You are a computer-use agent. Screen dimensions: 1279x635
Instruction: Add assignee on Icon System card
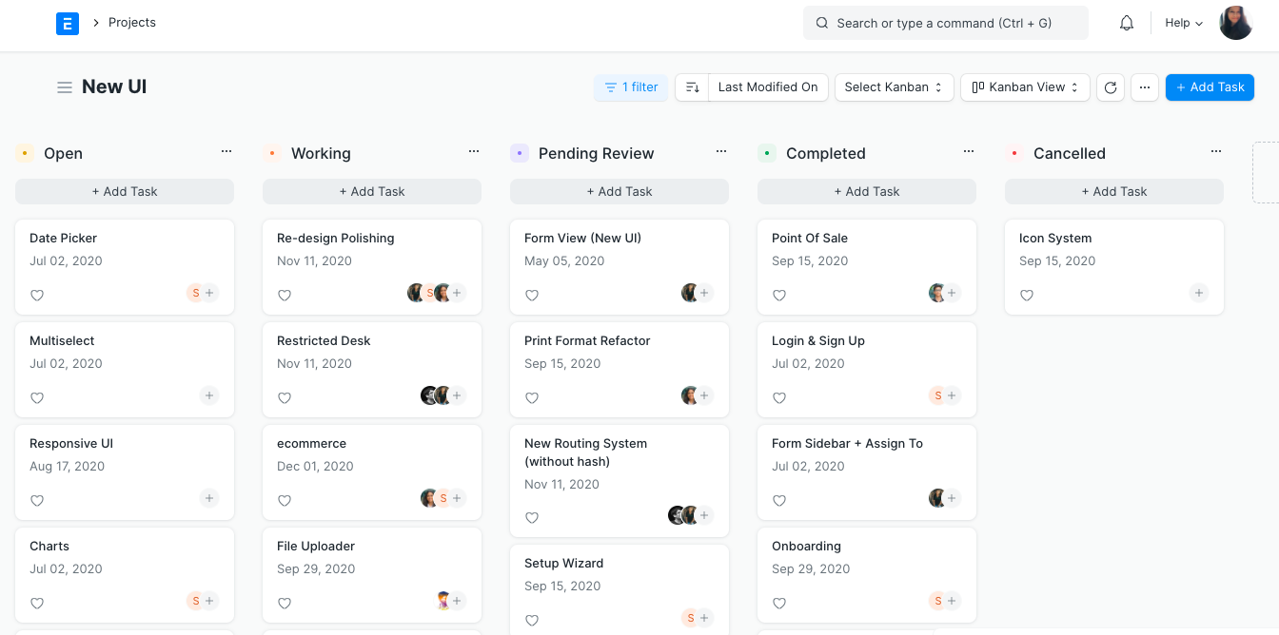1199,293
